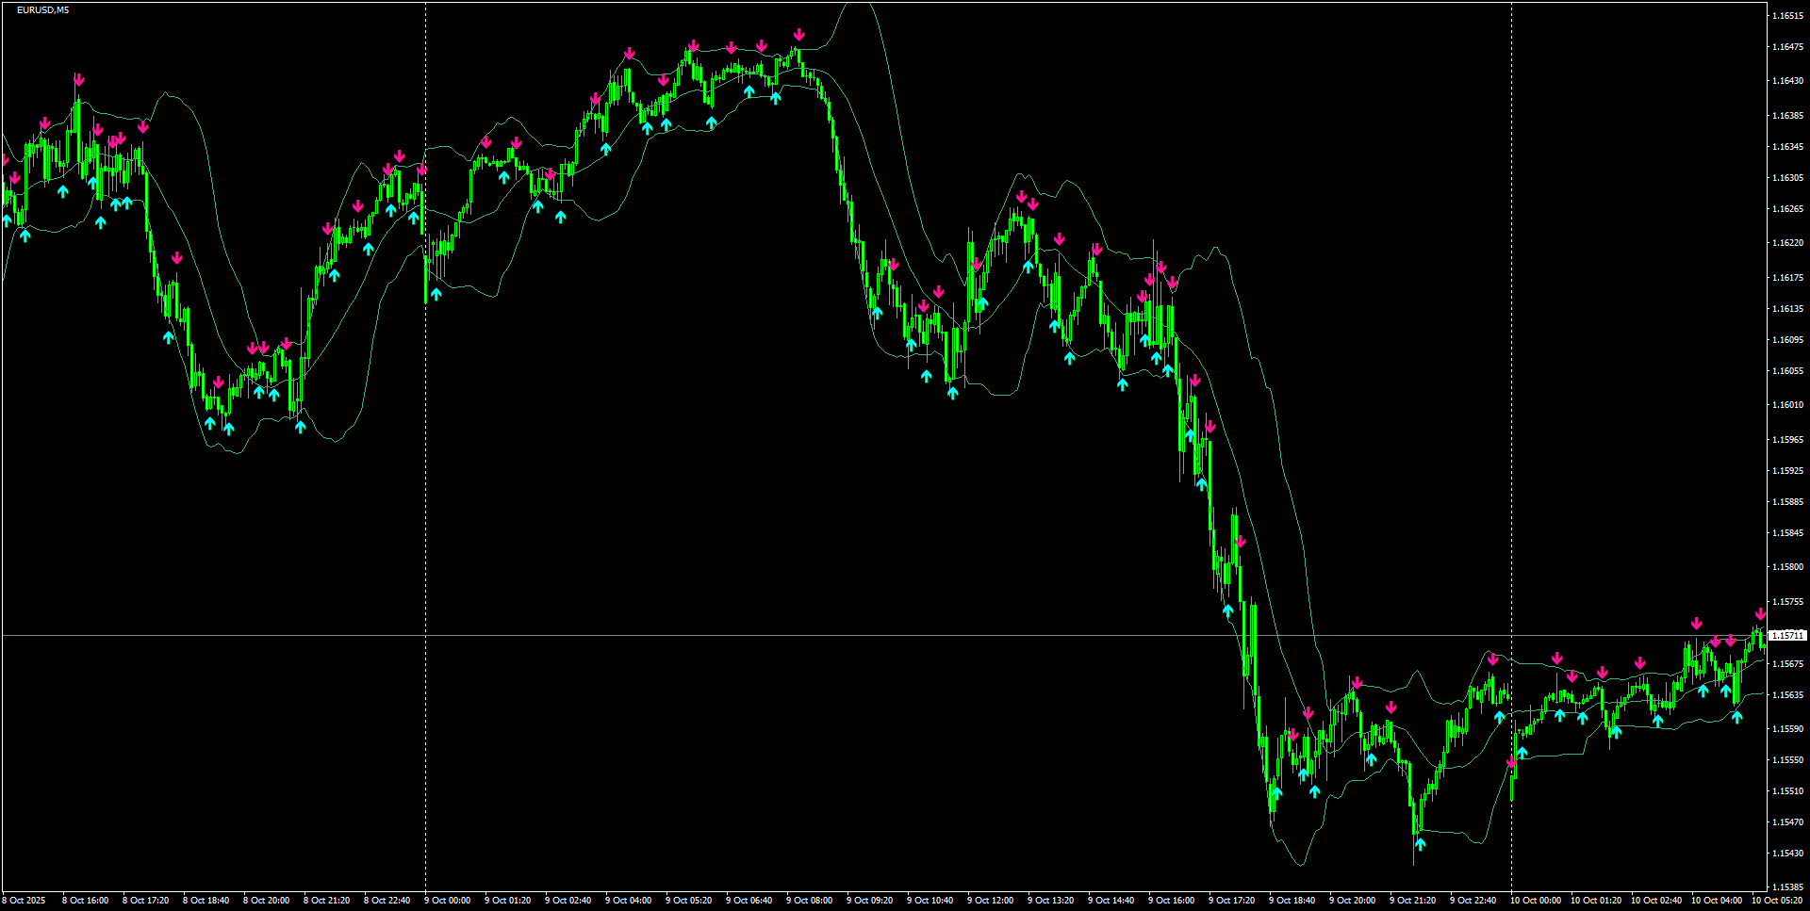
Task: Click the 8 Oct 17:20 time label
Action: [x=145, y=901]
